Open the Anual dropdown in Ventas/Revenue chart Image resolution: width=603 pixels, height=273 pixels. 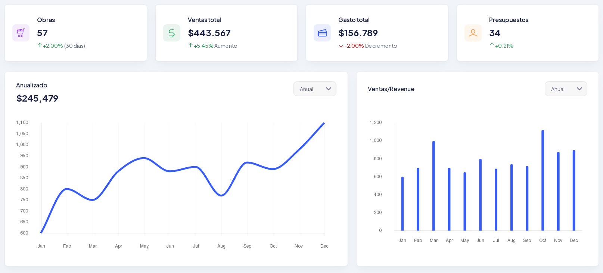click(x=566, y=89)
